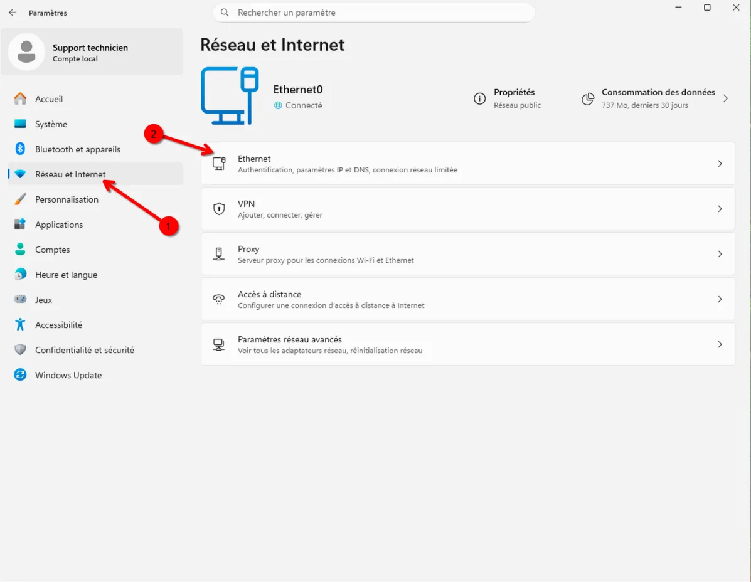Open Propriétés of the public network
Image resolution: width=751 pixels, height=582 pixels.
pos(508,98)
